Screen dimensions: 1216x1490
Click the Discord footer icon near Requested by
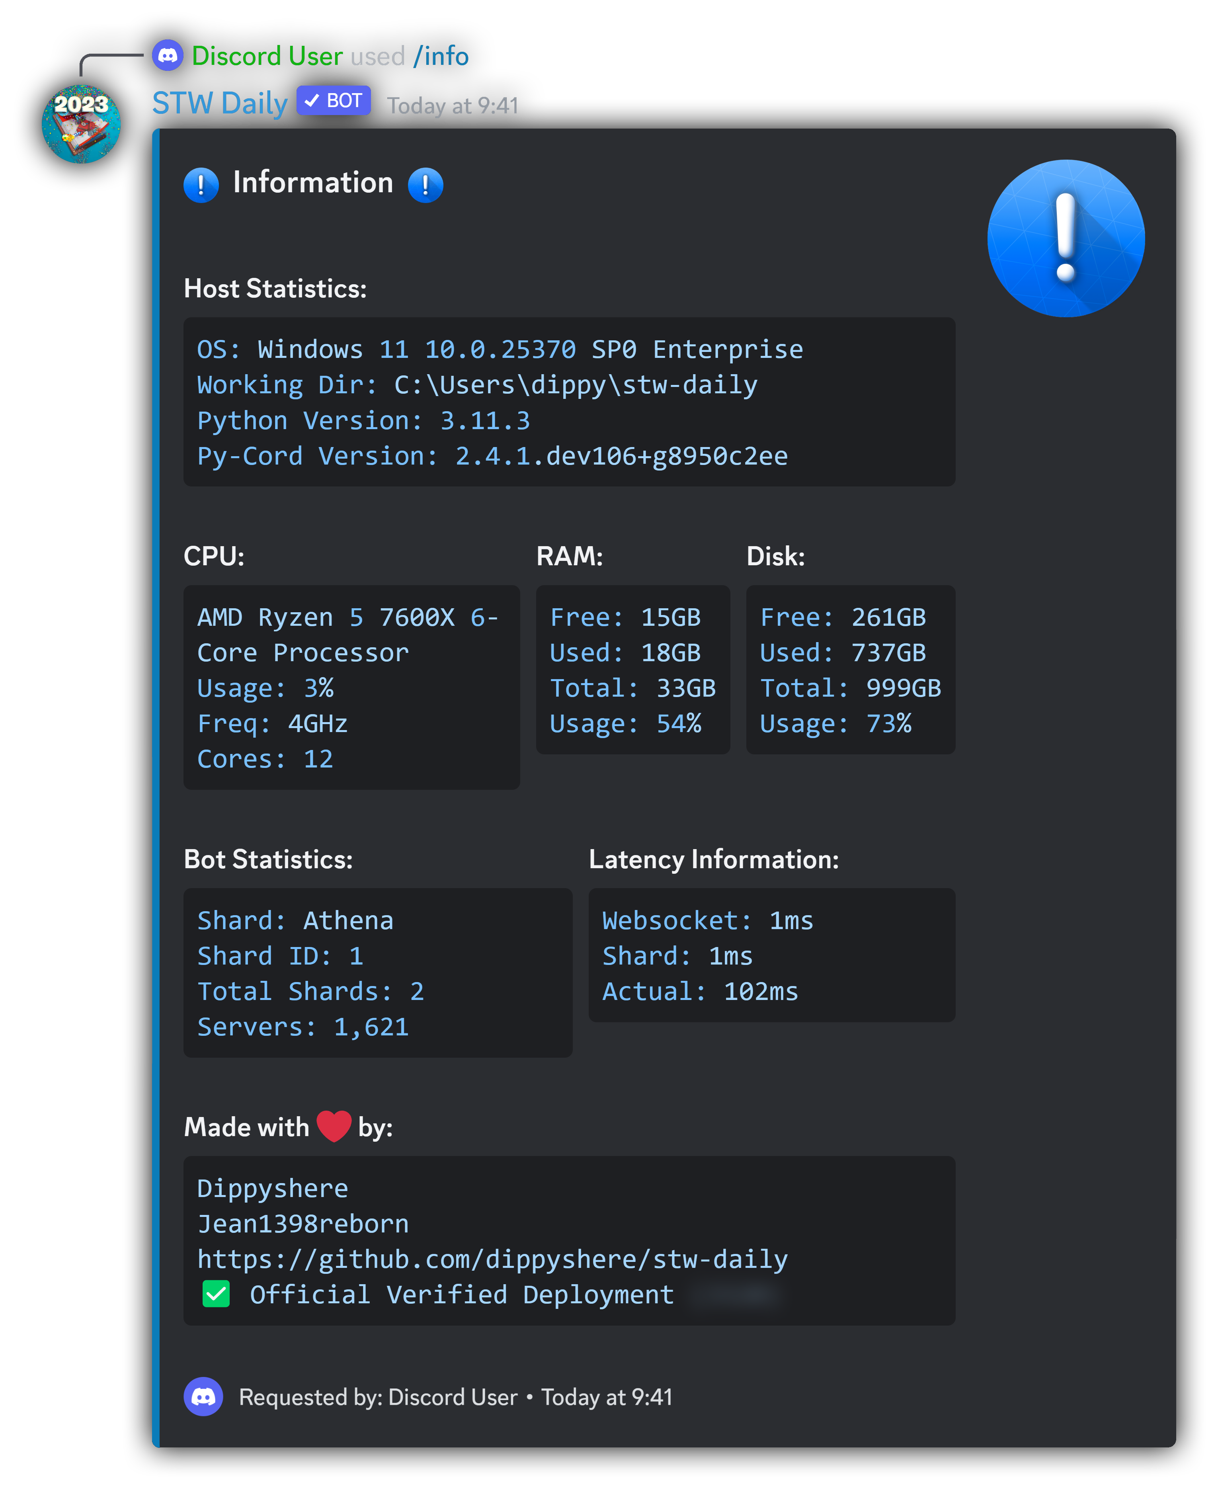203,1396
